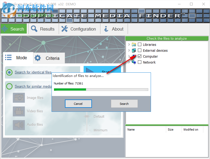Click the Libraries tree item label
Image resolution: width=210 pixels, height=159 pixels.
[149, 45]
